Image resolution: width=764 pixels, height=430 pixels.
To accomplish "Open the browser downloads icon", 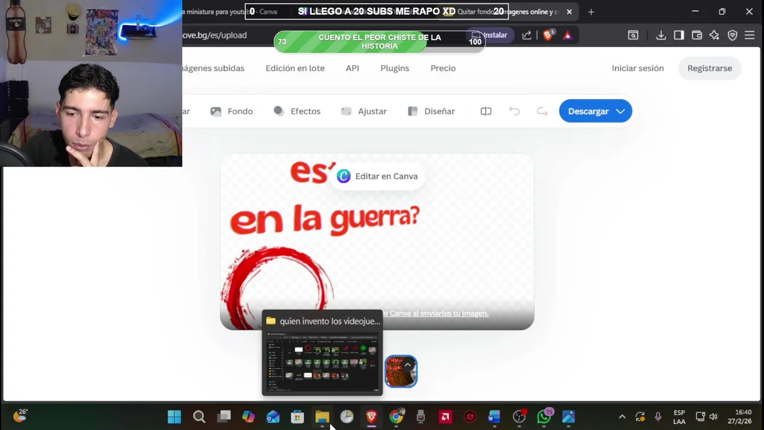I will [x=661, y=35].
